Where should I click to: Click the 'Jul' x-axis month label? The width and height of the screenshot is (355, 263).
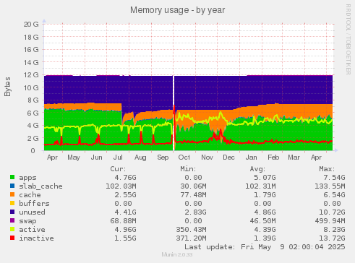[118, 158]
